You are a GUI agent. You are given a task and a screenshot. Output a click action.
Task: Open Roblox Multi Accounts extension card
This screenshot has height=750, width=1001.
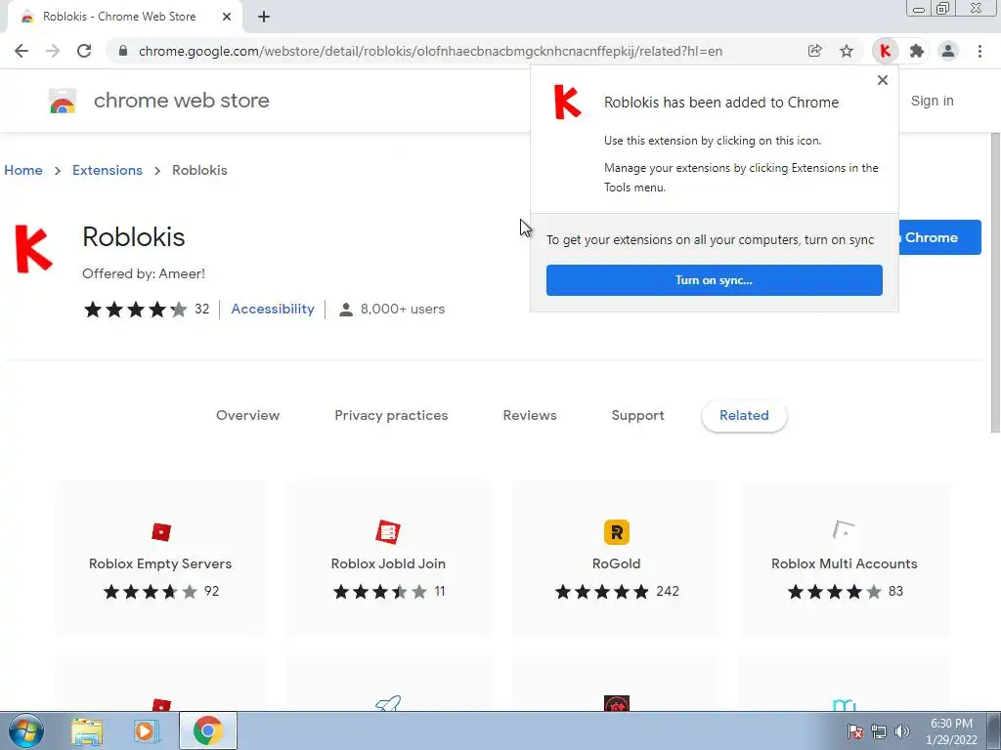tap(844, 559)
